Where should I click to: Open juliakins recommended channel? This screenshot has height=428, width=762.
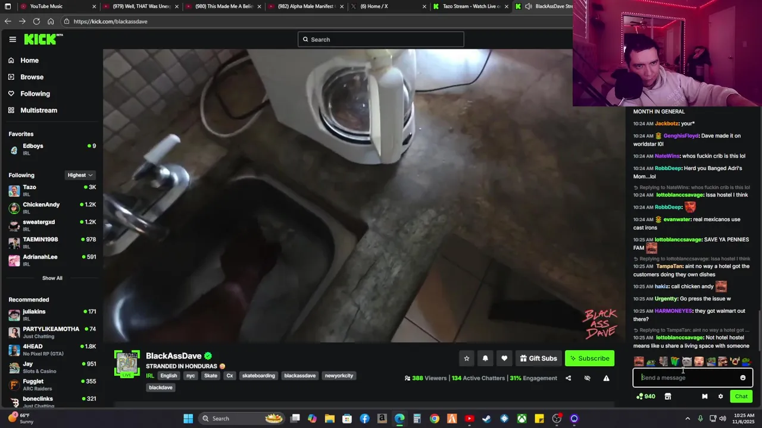(x=52, y=314)
